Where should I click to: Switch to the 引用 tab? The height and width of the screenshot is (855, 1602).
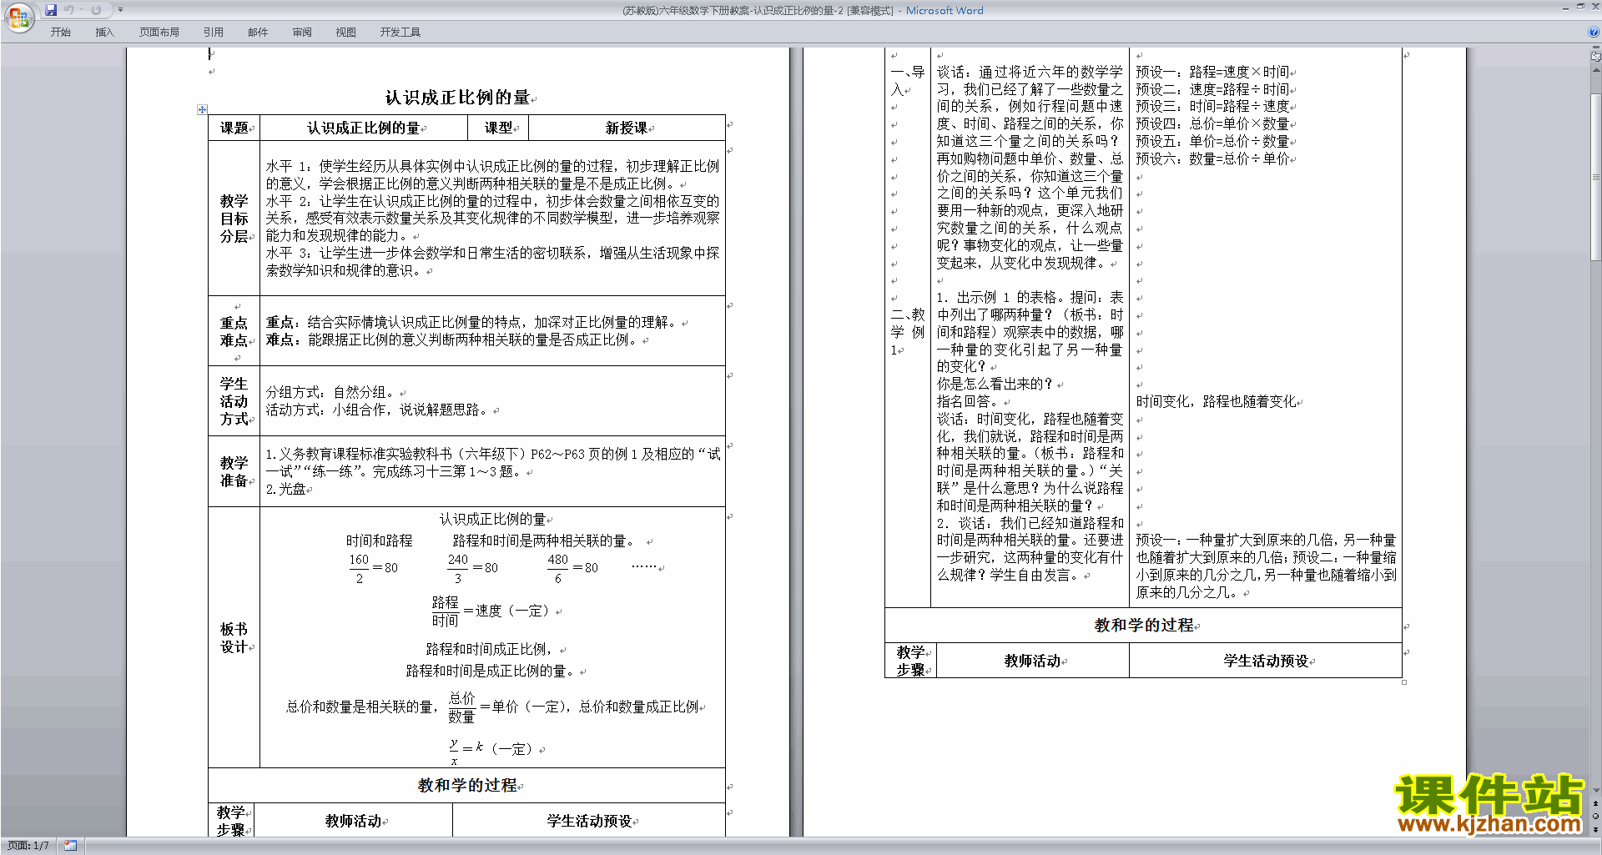tap(214, 33)
